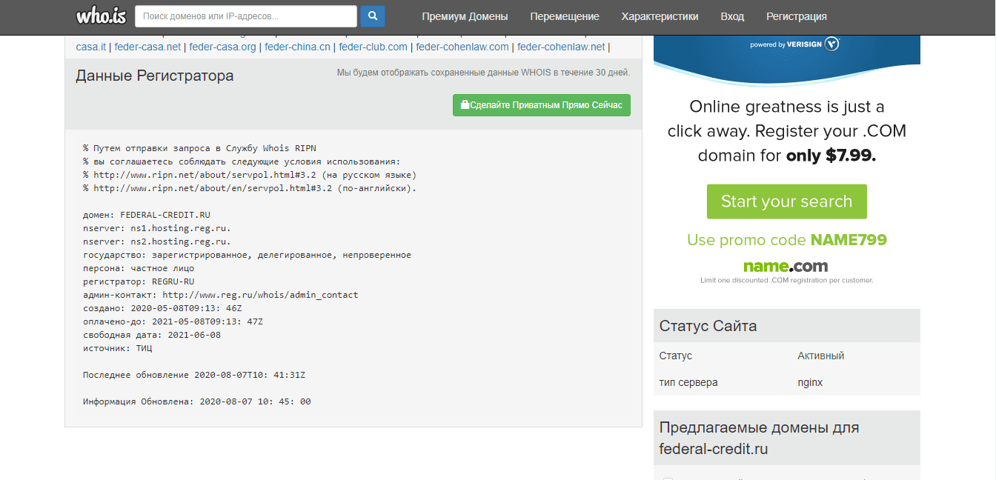Open the Характеристики page
996x480 pixels.
coord(660,16)
